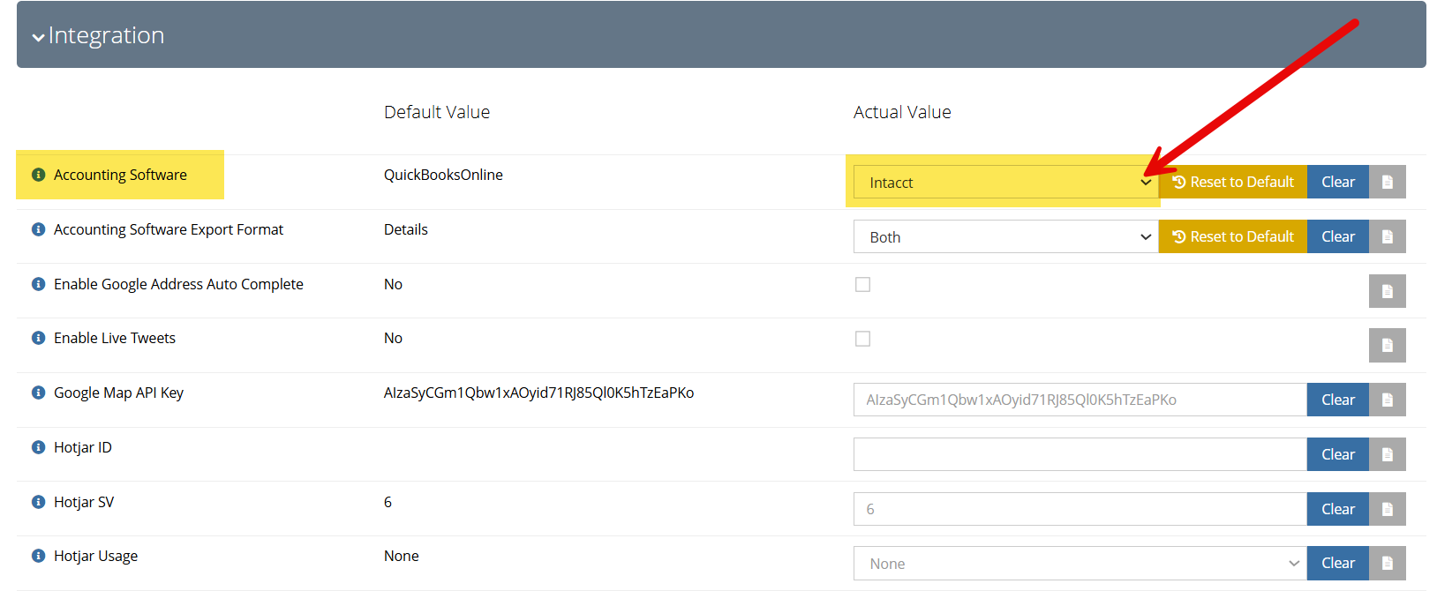Click the Default Value column header

tap(437, 112)
